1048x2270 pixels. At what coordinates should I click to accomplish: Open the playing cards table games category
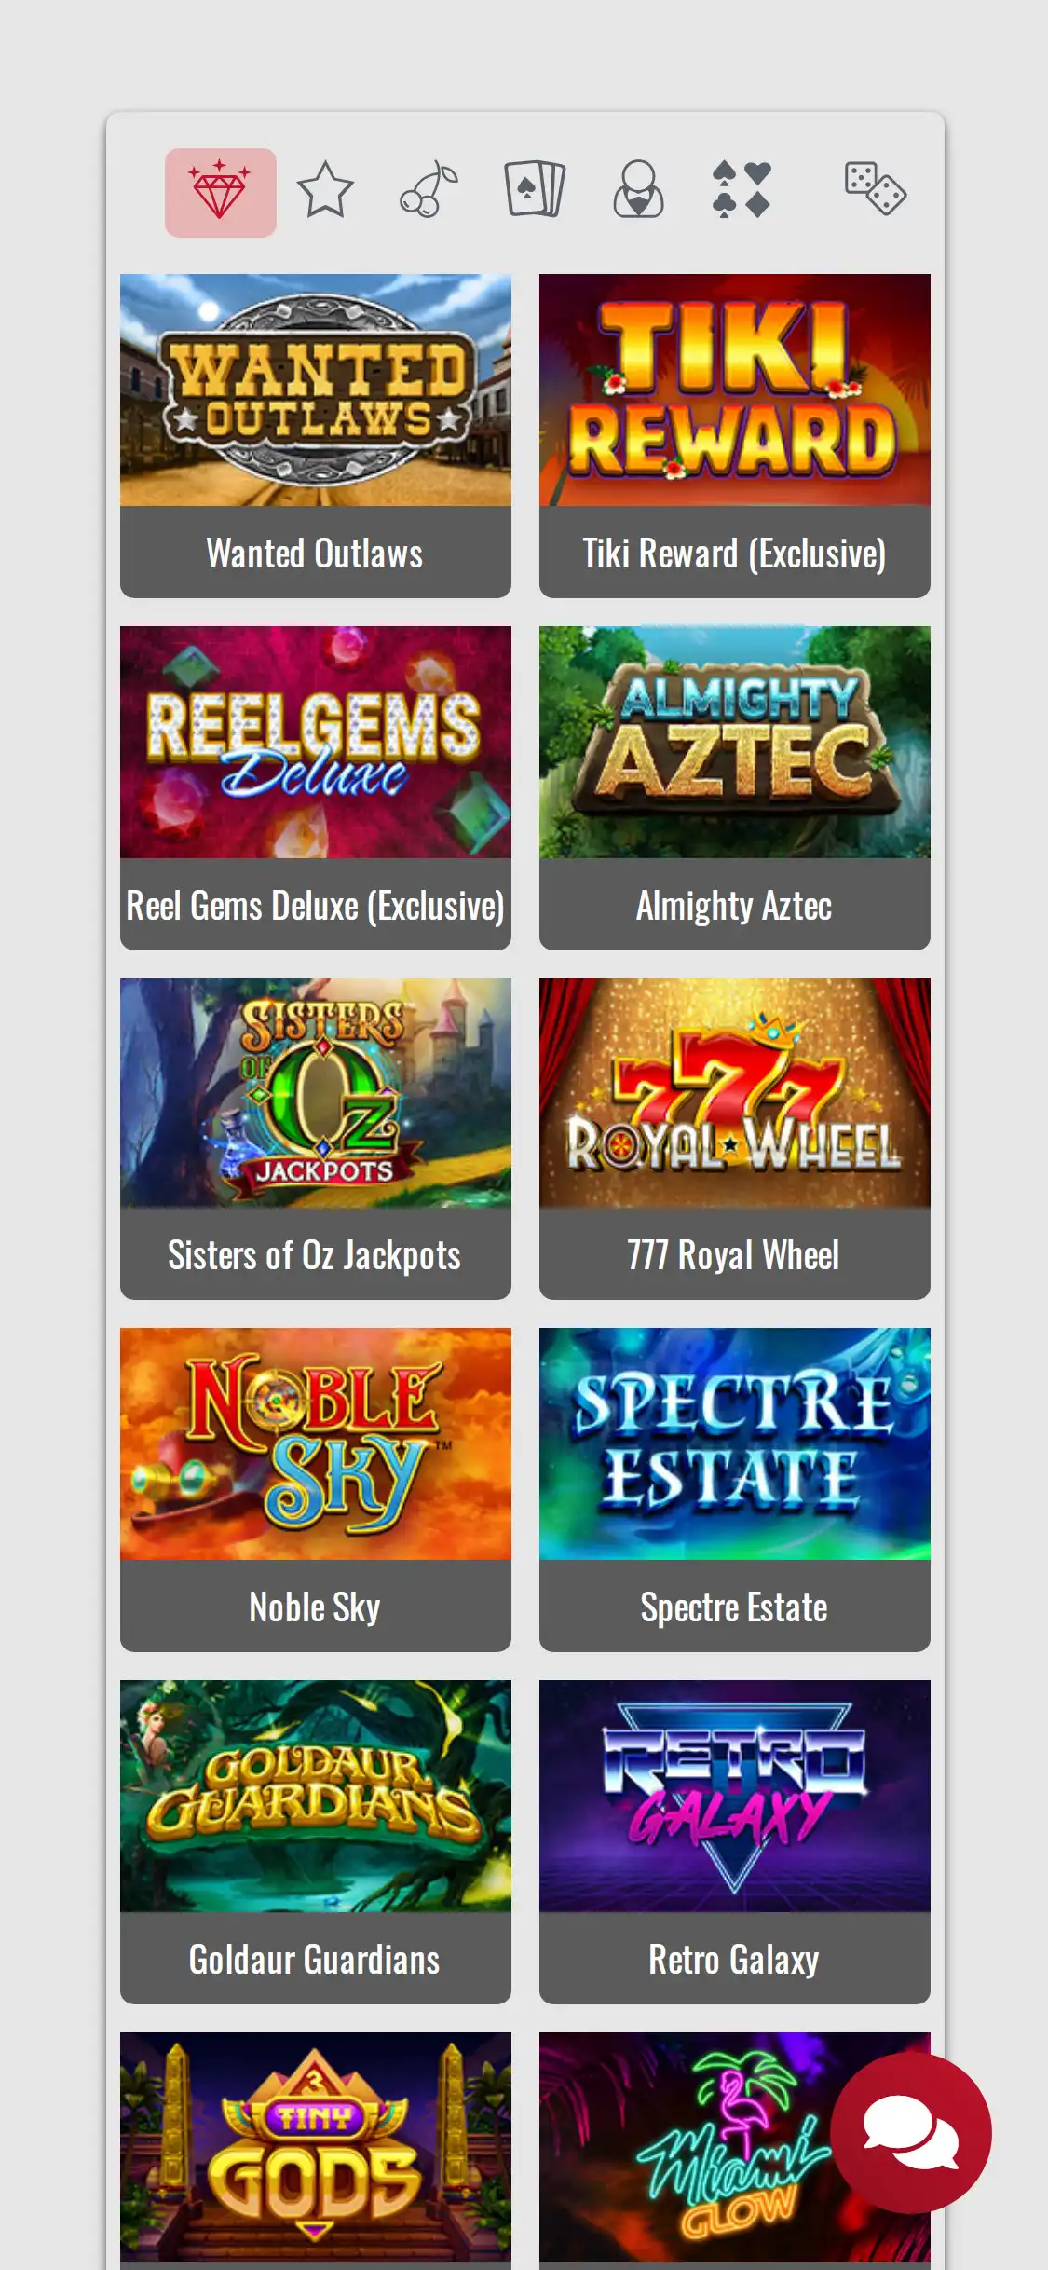pyautogui.click(x=535, y=189)
